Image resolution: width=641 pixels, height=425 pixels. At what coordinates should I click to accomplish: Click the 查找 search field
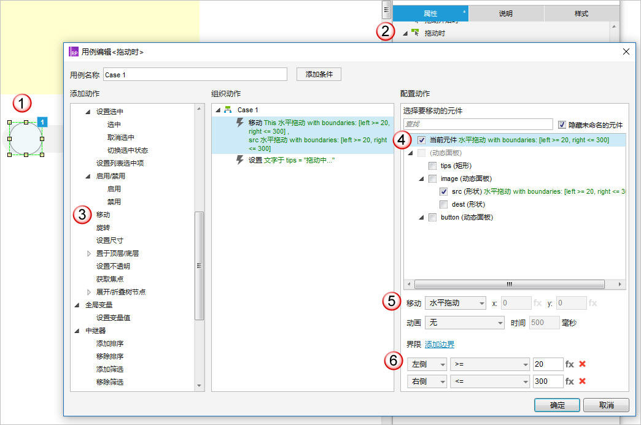click(x=478, y=124)
